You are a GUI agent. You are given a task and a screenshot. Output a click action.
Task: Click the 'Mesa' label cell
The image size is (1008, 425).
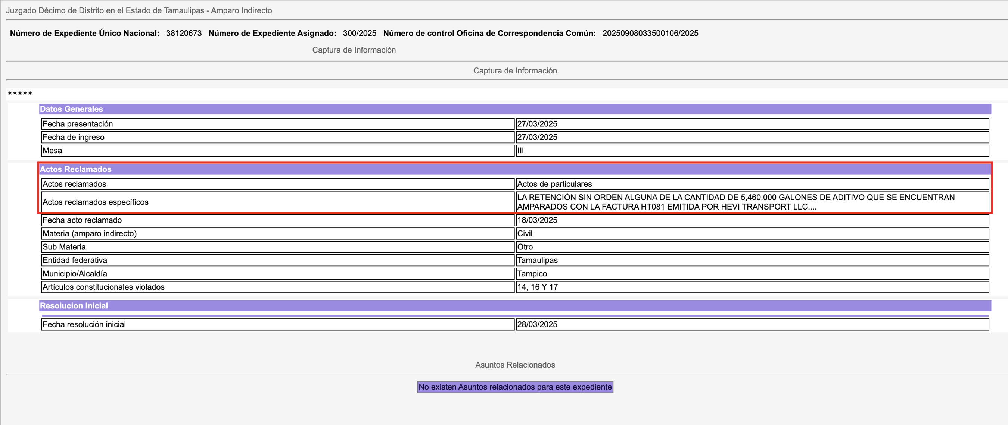click(x=278, y=150)
